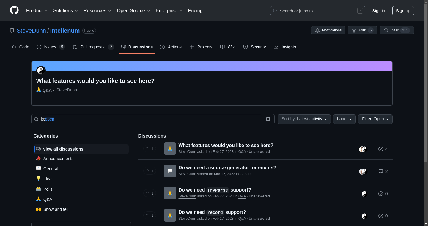Click the Sign in link
The image size is (428, 226).
(x=379, y=11)
